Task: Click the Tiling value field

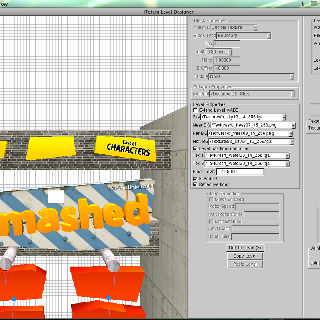Action: pyautogui.click(x=227, y=60)
